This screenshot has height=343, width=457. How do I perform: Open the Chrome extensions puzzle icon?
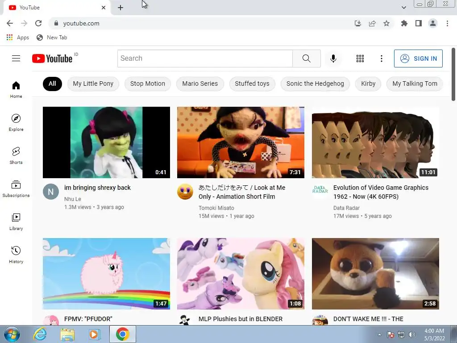[404, 23]
